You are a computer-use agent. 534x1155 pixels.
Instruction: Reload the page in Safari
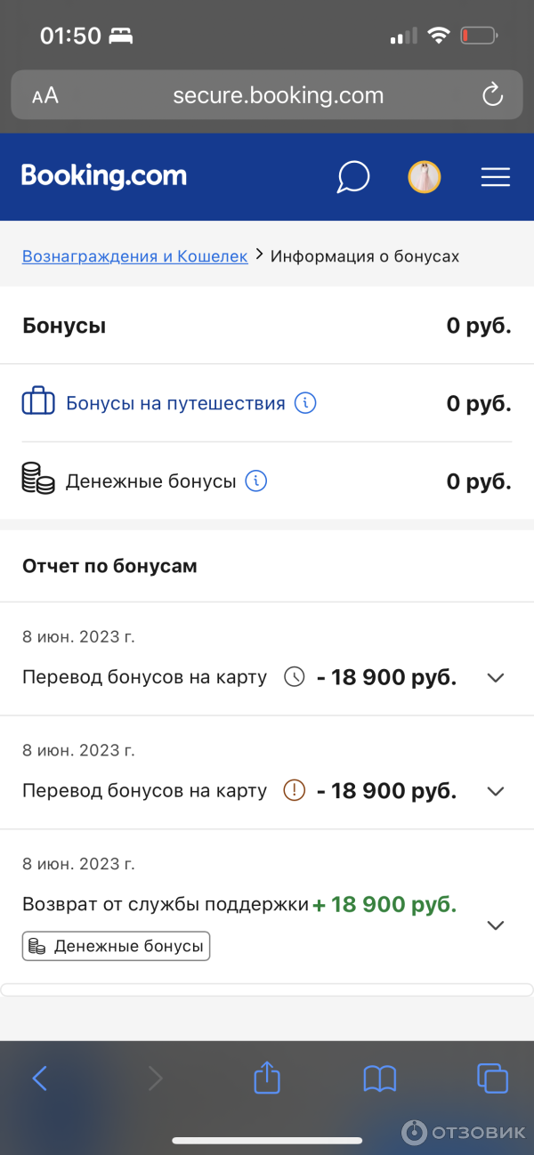pyautogui.click(x=492, y=95)
